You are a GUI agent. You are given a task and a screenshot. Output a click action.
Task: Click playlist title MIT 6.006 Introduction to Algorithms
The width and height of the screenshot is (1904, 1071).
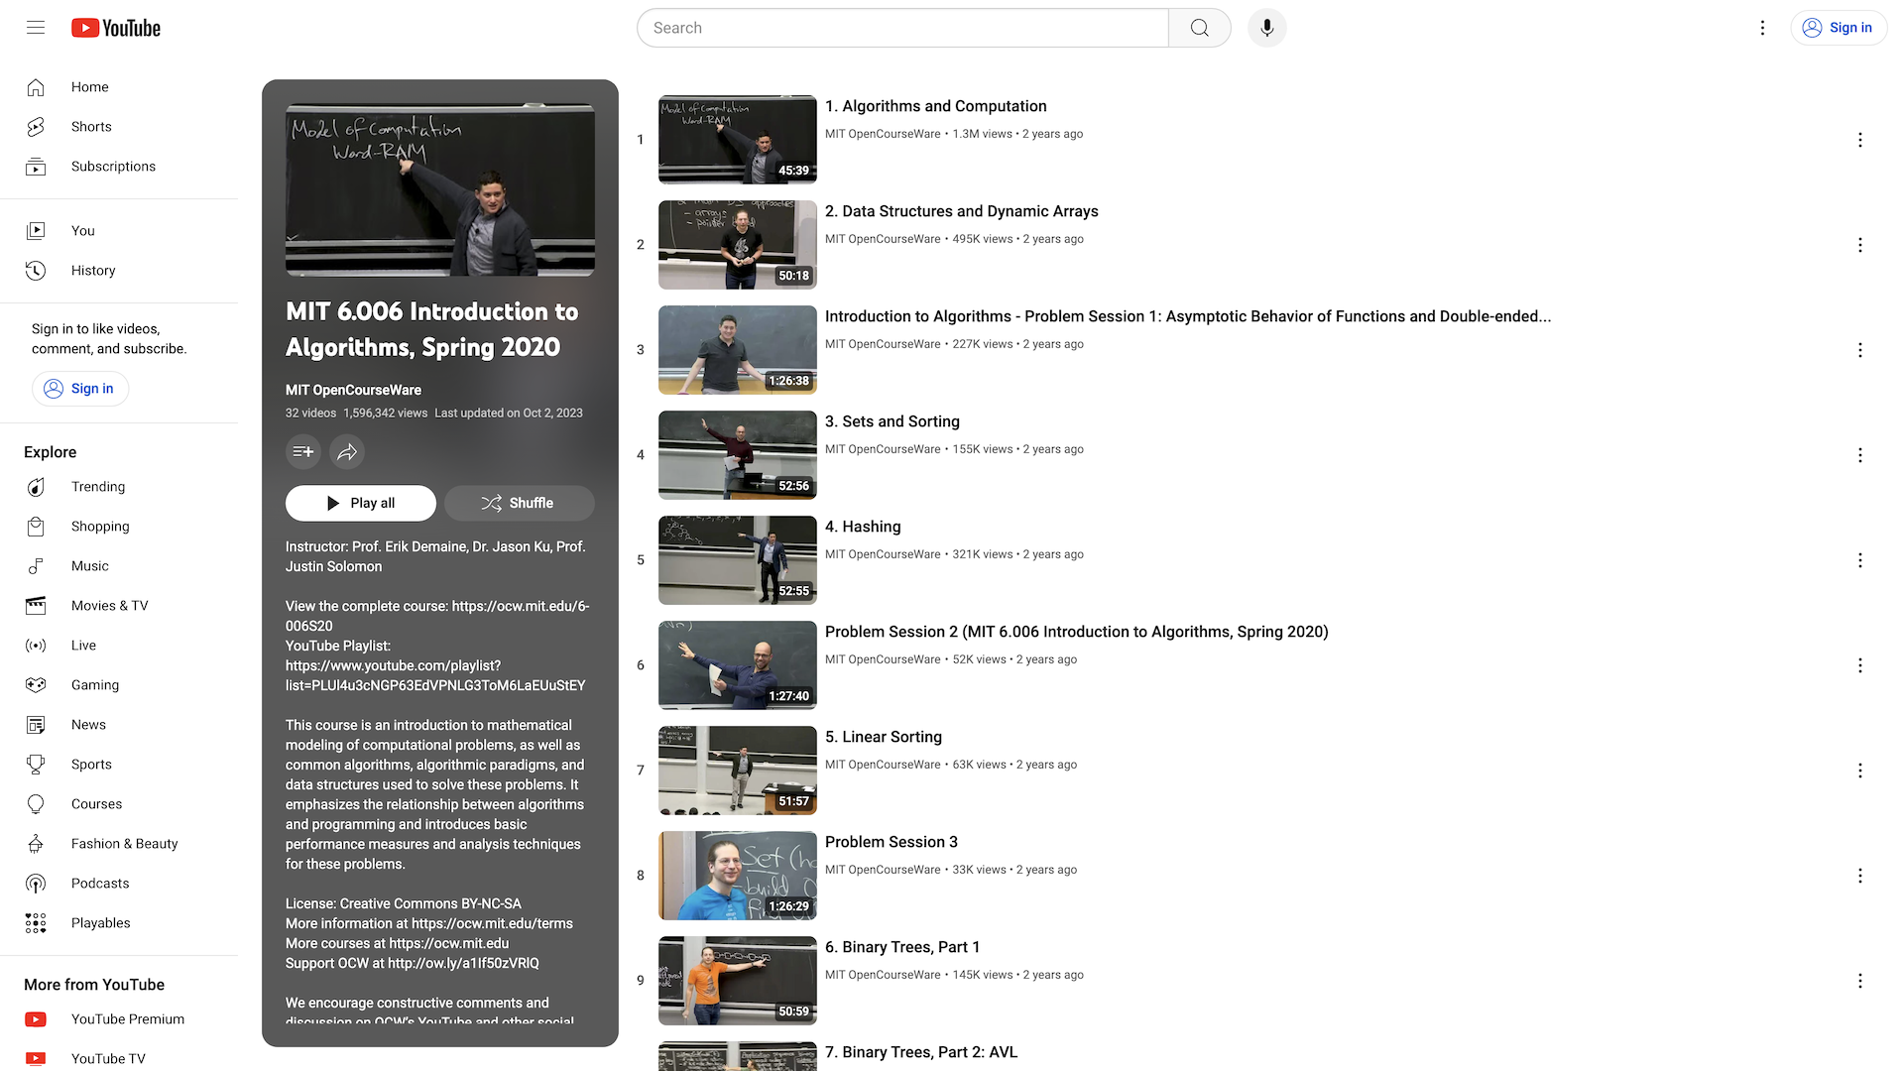coord(431,329)
